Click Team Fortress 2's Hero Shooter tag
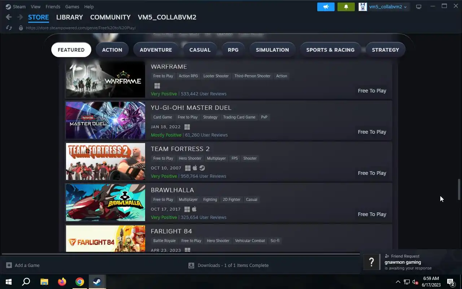Screen dimensions: 462x289 click(190, 158)
